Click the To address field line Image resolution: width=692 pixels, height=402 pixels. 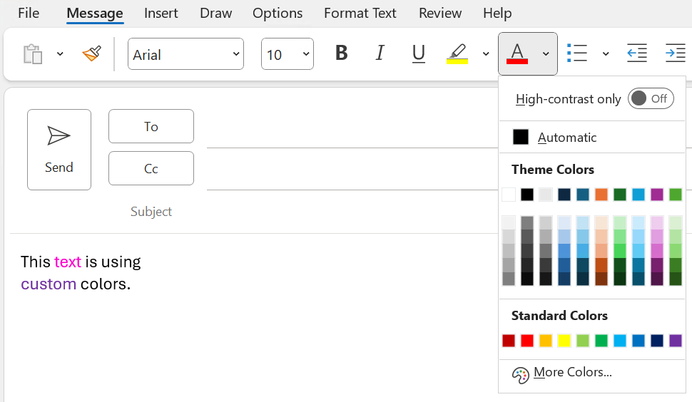(352, 129)
